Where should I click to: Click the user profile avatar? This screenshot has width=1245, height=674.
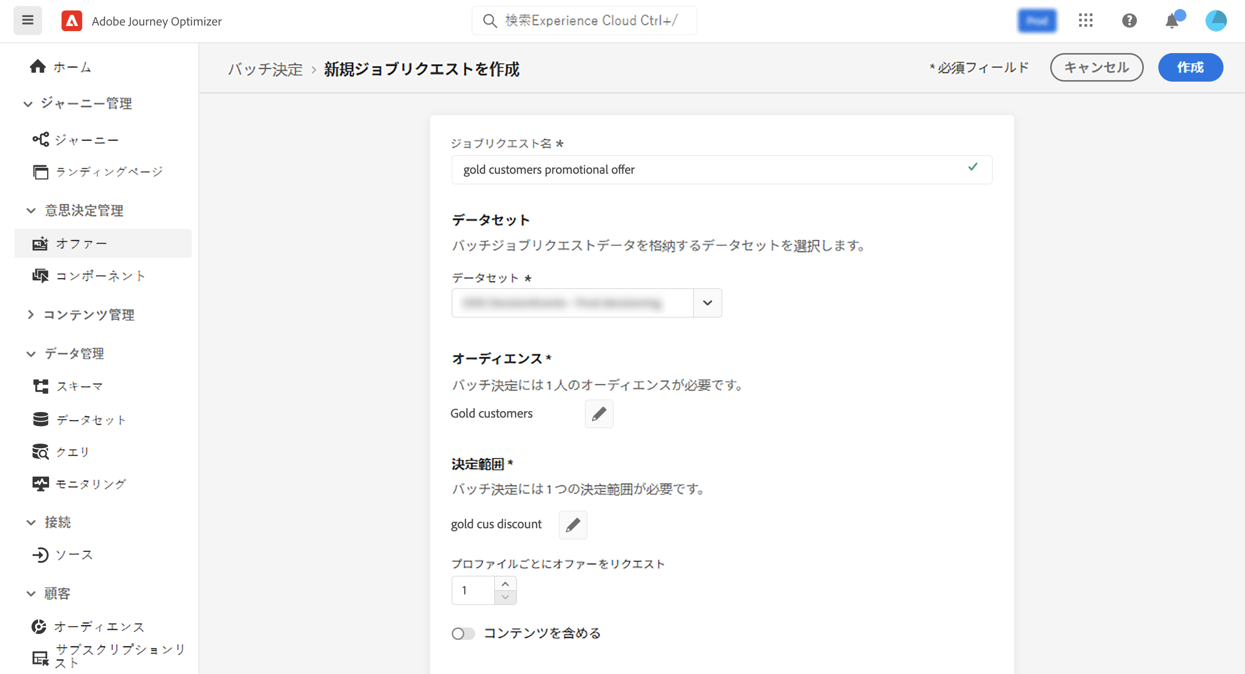(x=1215, y=21)
